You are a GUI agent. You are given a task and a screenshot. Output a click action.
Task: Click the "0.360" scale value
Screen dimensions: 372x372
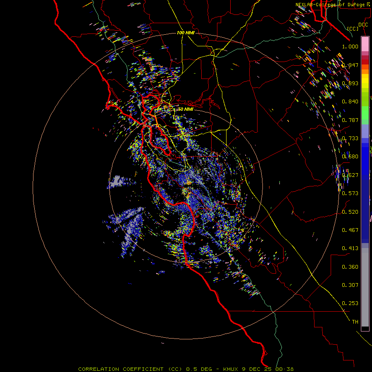point(350,267)
